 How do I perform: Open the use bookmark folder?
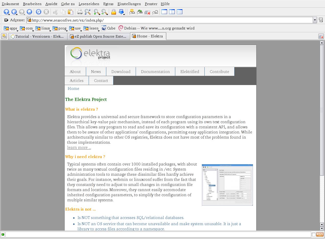pos(75,28)
